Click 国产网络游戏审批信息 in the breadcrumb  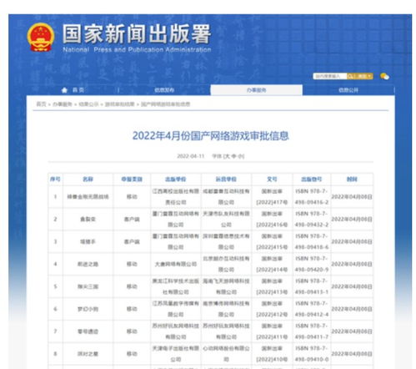click(x=166, y=104)
